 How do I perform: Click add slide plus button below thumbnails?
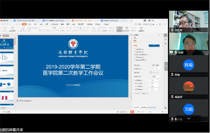coord(3,108)
